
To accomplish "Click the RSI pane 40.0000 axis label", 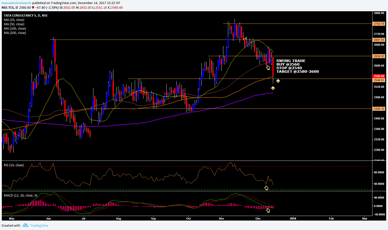I will pos(379,184).
